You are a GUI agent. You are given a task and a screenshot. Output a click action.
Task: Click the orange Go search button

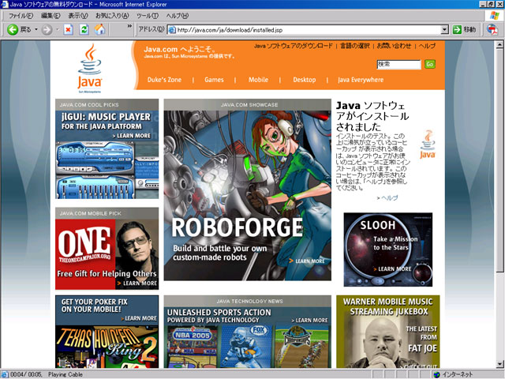click(x=430, y=64)
